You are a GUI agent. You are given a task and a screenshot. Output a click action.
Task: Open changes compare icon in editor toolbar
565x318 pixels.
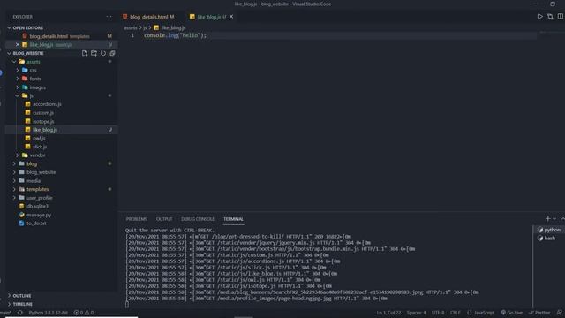[550, 17]
